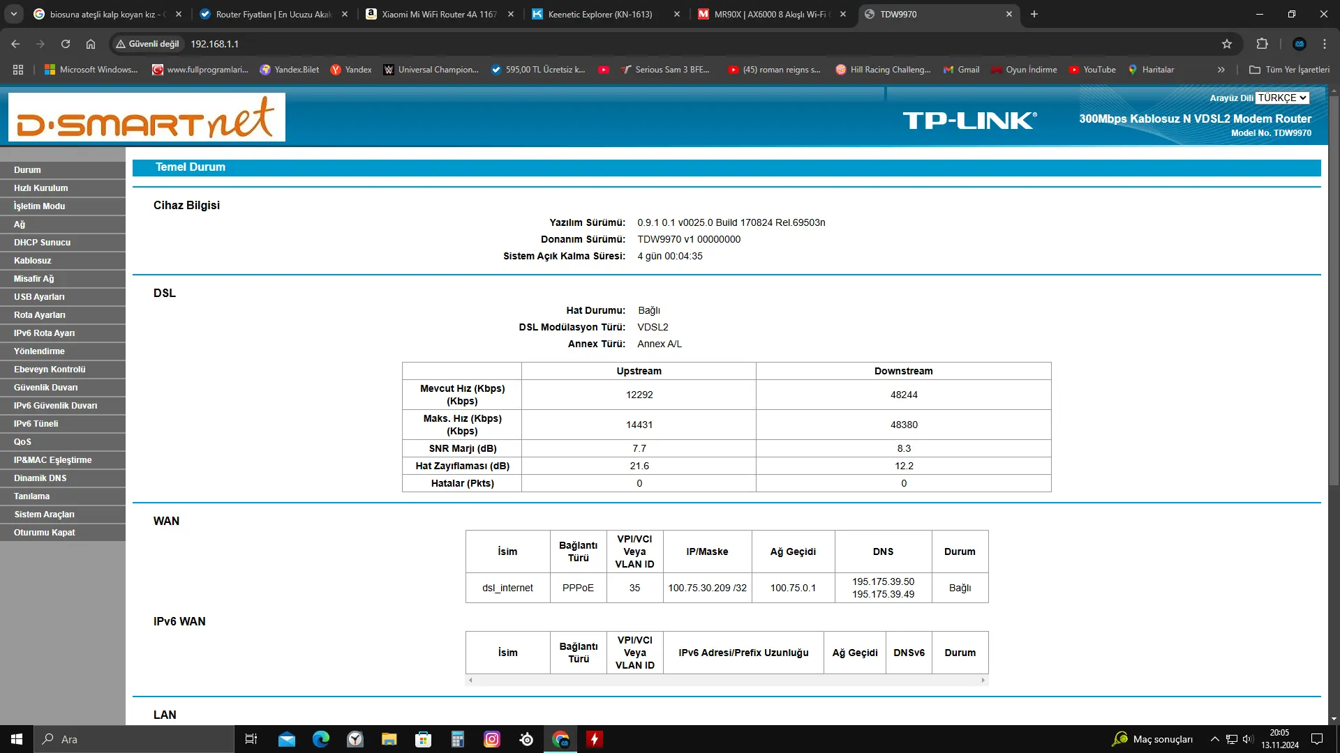Switch to the Router Fiyatları tab
Viewport: 1340px width, 753px height.
[x=272, y=14]
